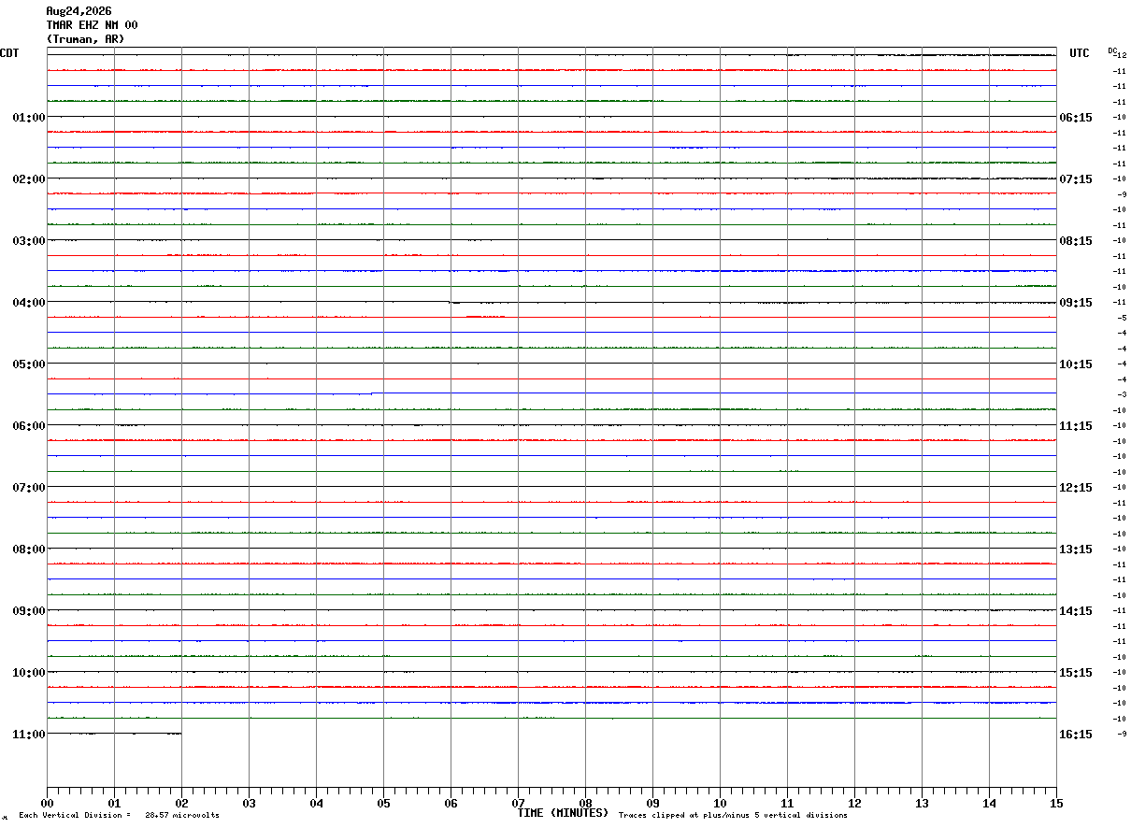This screenshot has width=1131, height=828.
Task: Click the 04:00 CDT time label
Action: pos(29,303)
